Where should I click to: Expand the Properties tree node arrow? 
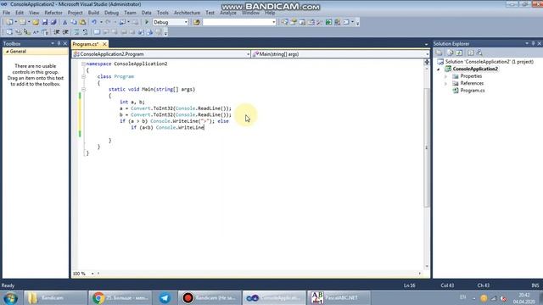click(446, 76)
